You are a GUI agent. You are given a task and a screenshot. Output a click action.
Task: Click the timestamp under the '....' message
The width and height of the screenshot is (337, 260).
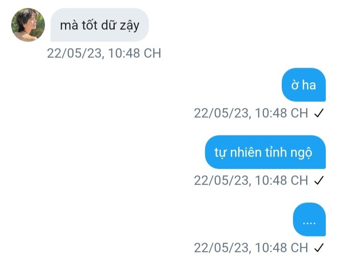pyautogui.click(x=251, y=248)
